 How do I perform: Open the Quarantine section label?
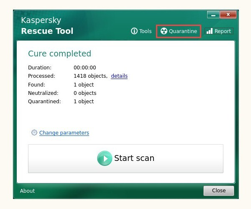point(183,31)
